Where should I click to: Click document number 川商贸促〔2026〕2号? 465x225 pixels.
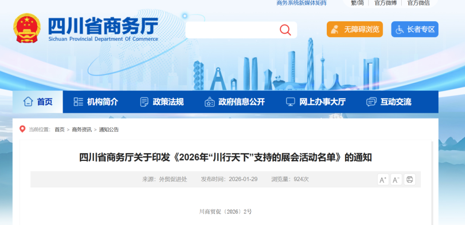pyautogui.click(x=225, y=212)
